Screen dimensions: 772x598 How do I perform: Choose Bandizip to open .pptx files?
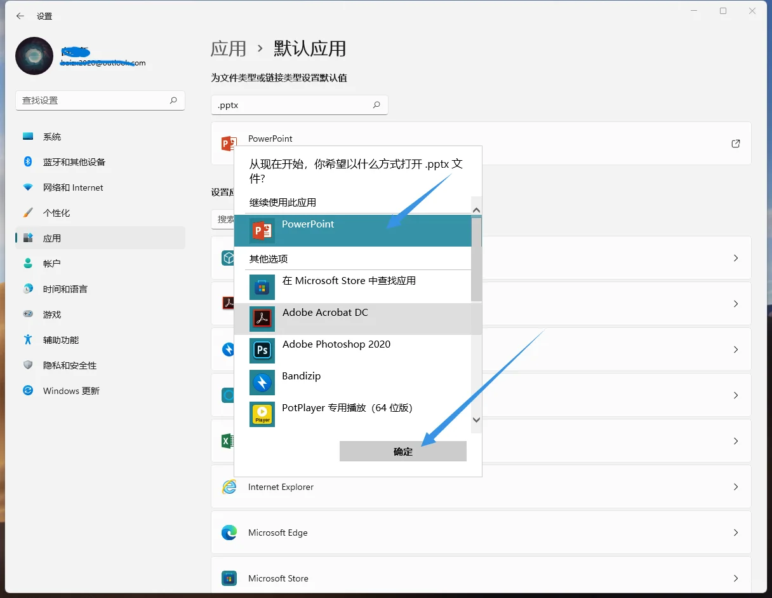[302, 376]
